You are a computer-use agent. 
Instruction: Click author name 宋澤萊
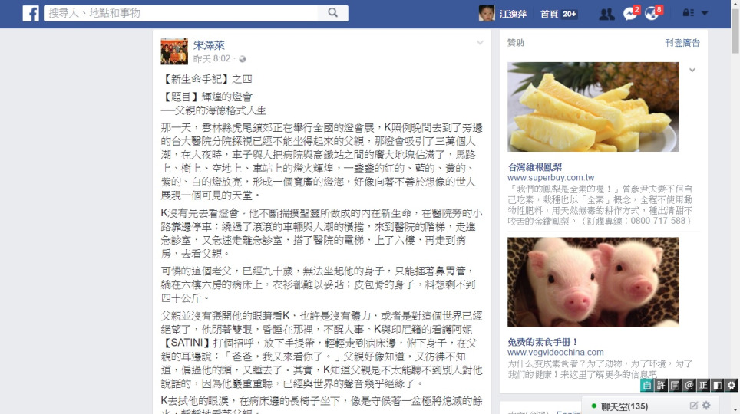[209, 45]
